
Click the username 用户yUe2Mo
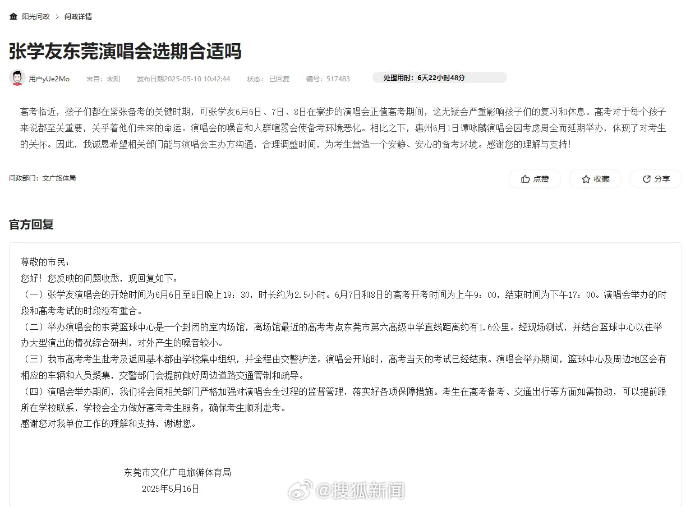click(x=49, y=79)
